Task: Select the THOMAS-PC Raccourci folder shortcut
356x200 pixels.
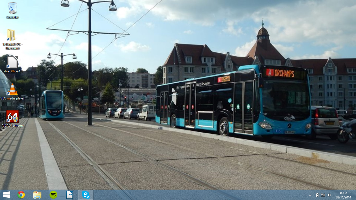Action: (13, 39)
